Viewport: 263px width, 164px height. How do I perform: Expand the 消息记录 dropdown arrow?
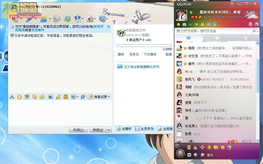click(109, 97)
